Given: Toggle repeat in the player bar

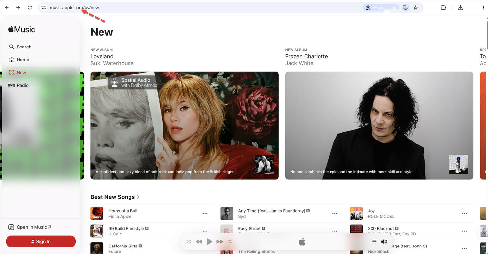Looking at the screenshot, I should 230,242.
